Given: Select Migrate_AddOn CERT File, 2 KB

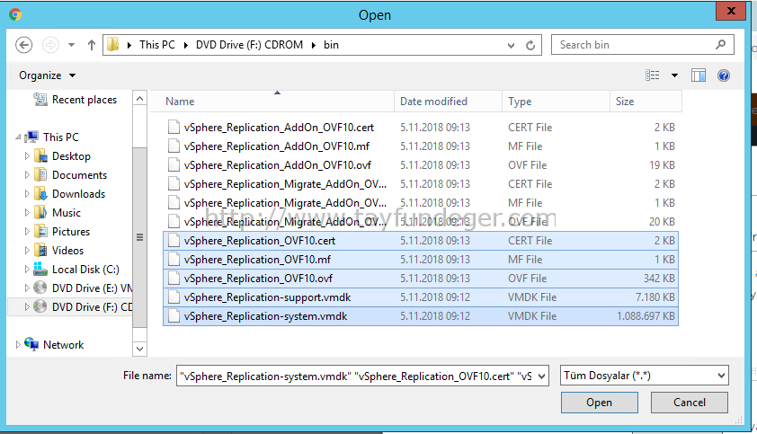Looking at the screenshot, I should 421,184.
